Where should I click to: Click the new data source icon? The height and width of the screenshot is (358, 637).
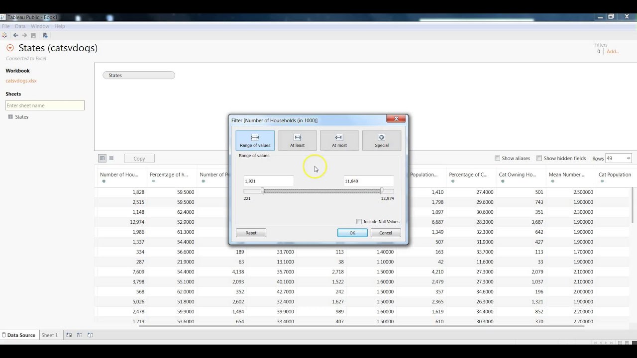point(45,35)
